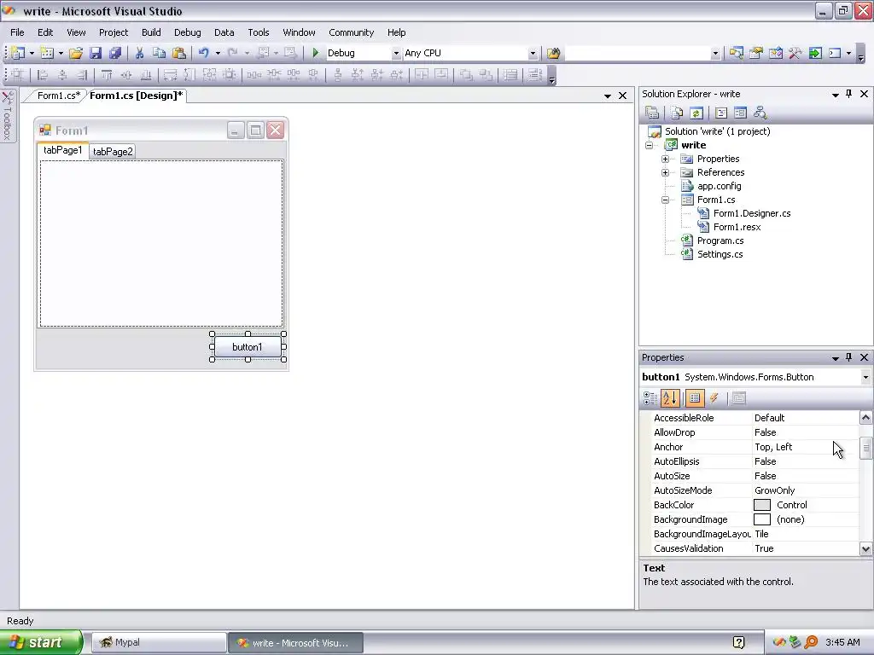This screenshot has height=655, width=874.
Task: Click View Class Diagram icon in Solution Explorer
Action: 760,113
